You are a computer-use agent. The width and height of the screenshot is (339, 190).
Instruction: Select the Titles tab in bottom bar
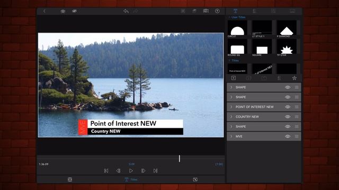131,179
